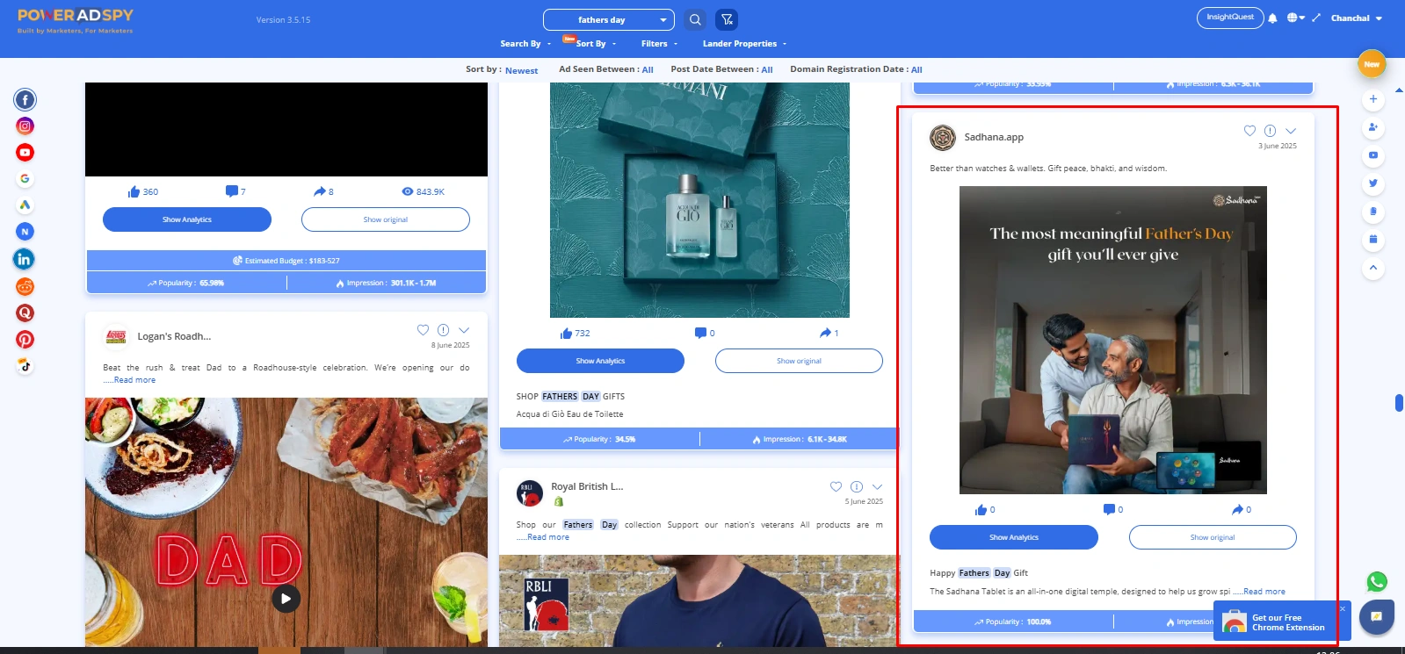Click Show original on Acqua di Giò card
Image resolution: width=1405 pixels, height=654 pixels.
(799, 361)
